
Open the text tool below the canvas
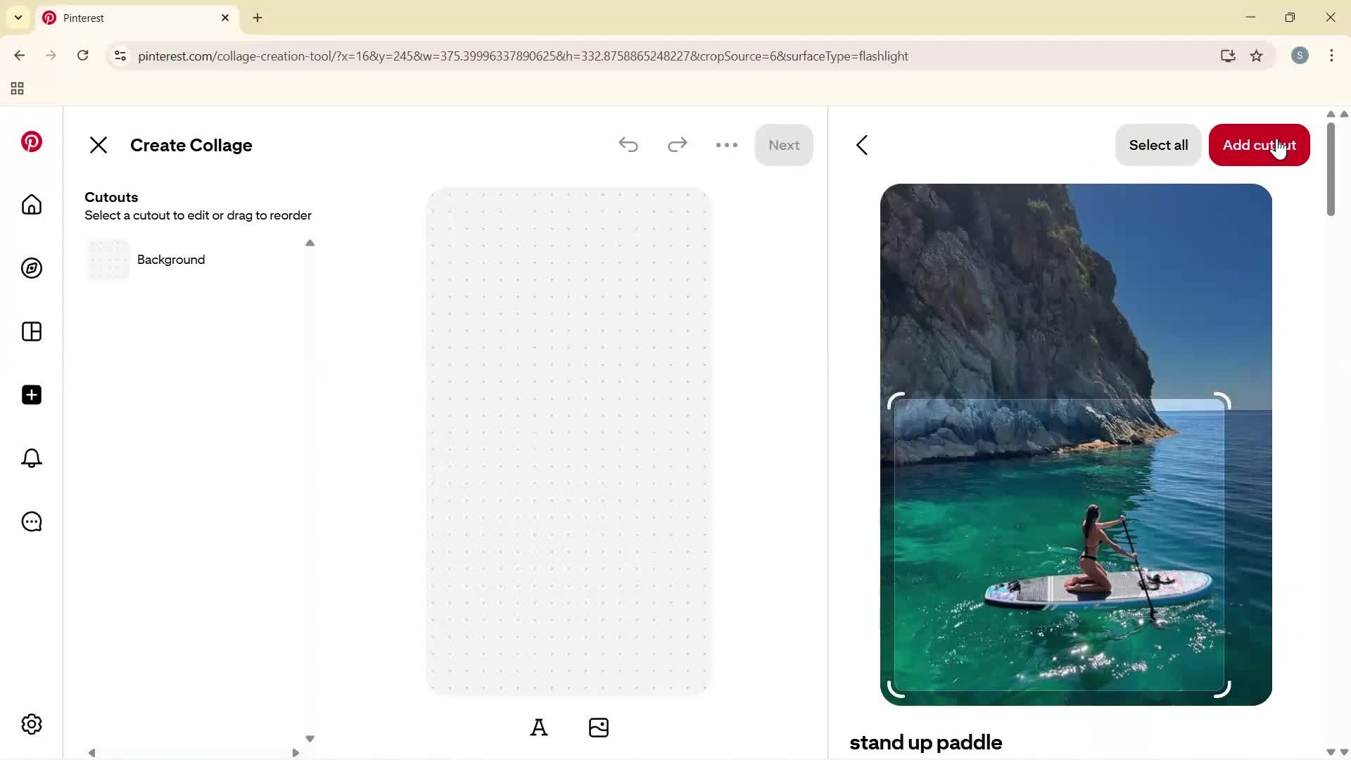point(539,727)
